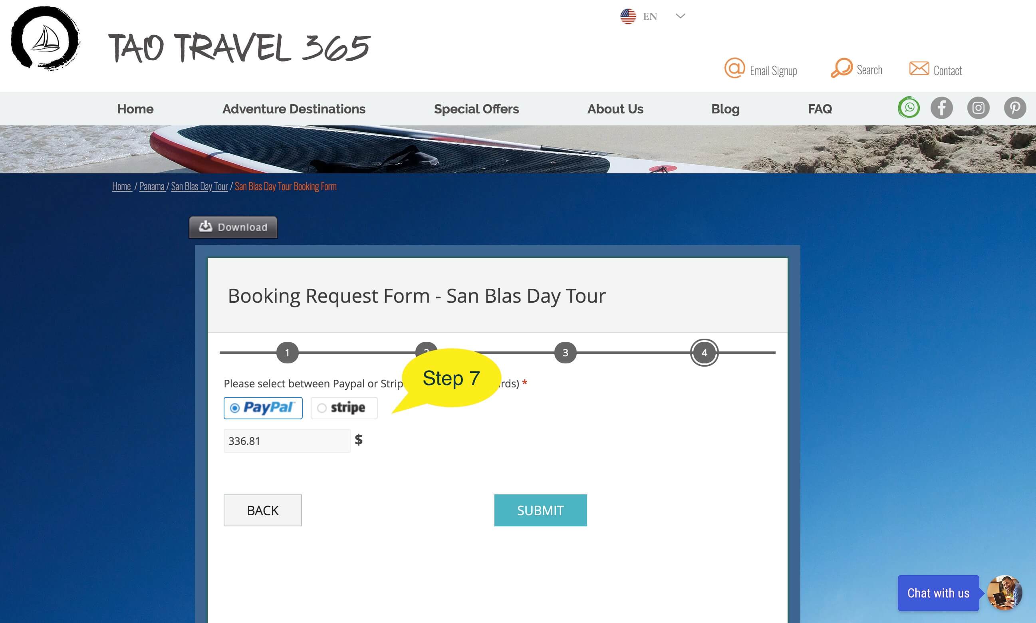Open the Instagram profile icon
1036x623 pixels.
978,108
